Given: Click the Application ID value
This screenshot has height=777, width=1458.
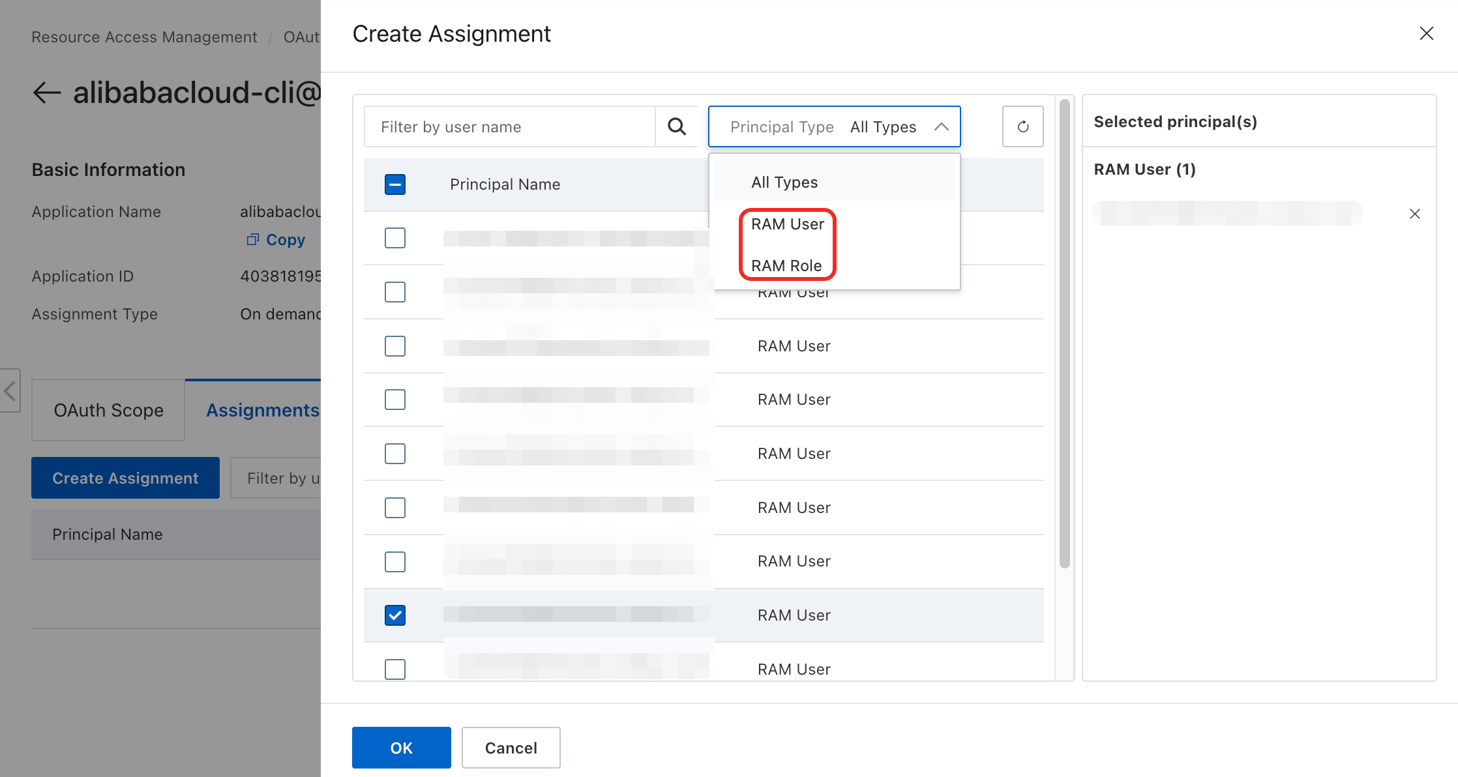Looking at the screenshot, I should (280, 276).
